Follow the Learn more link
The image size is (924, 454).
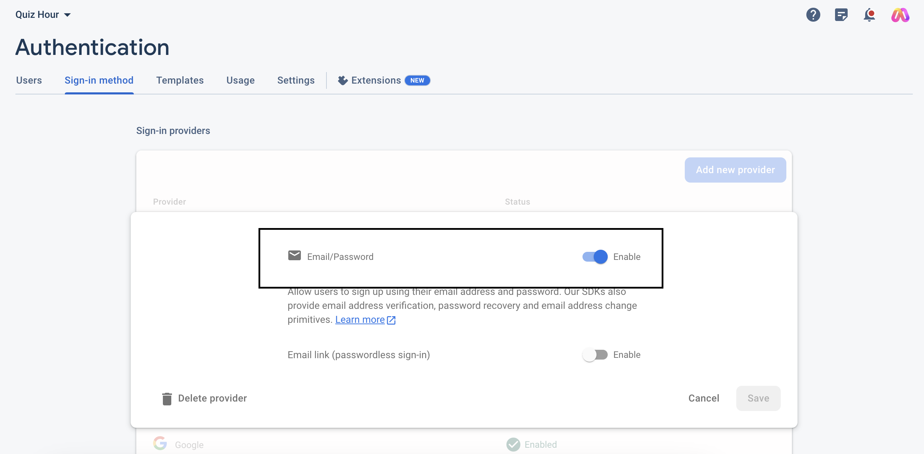(x=360, y=320)
